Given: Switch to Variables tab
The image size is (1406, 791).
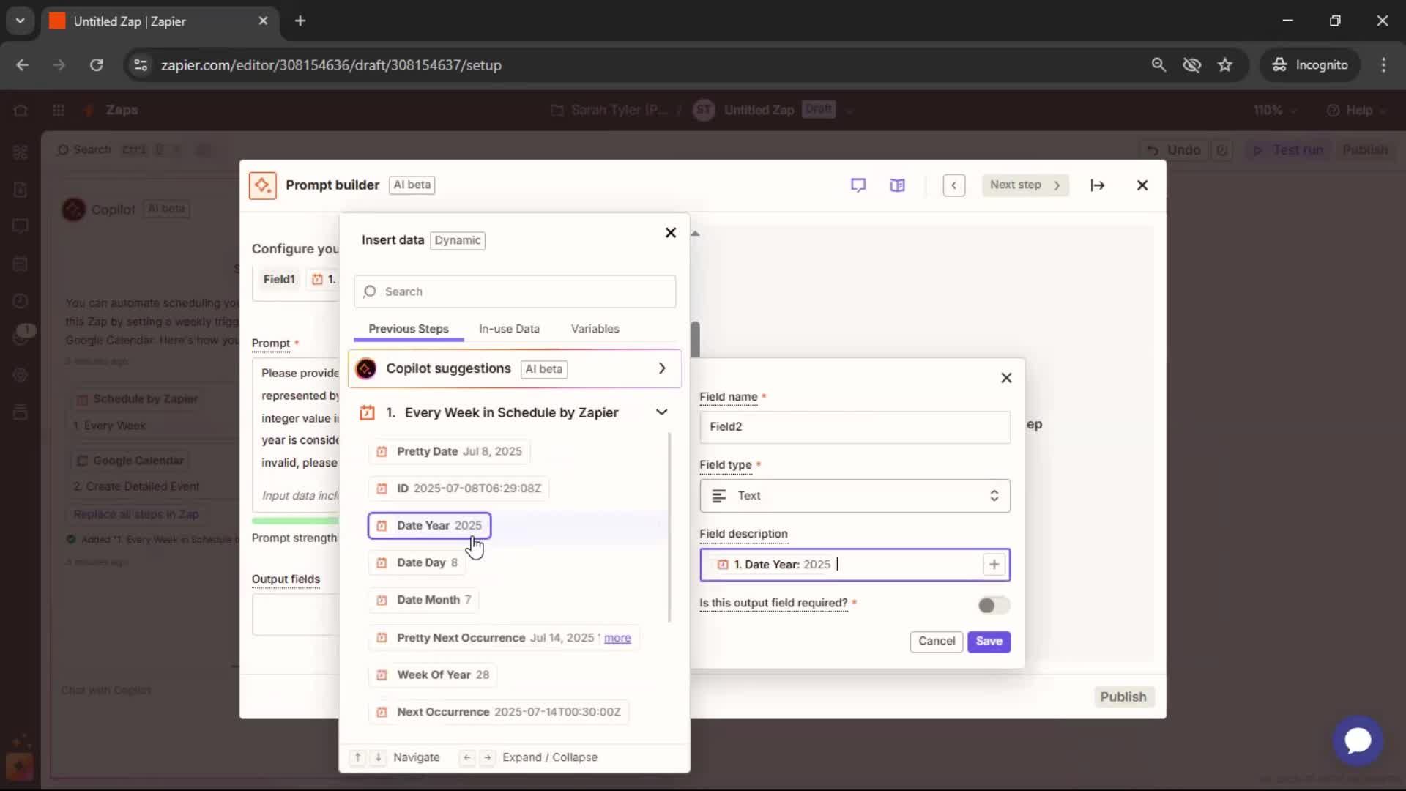Looking at the screenshot, I should (x=595, y=329).
